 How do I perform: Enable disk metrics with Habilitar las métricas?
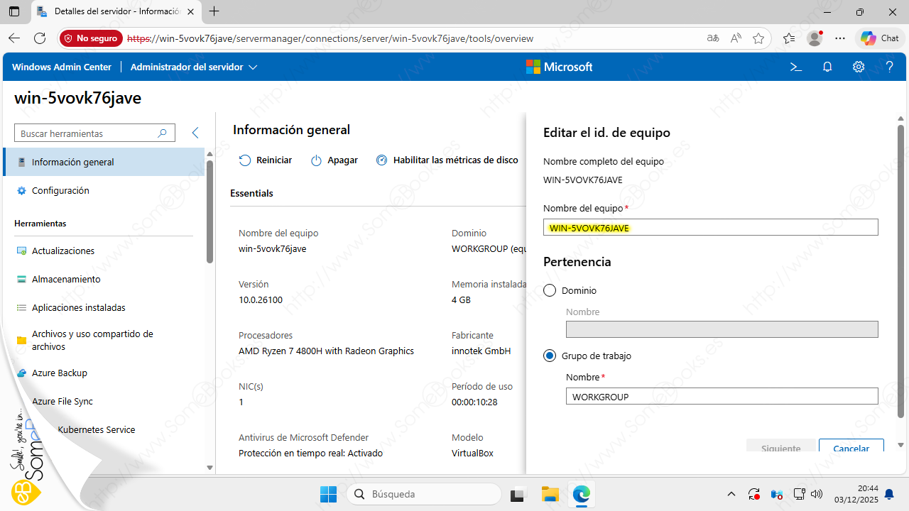[x=447, y=160]
